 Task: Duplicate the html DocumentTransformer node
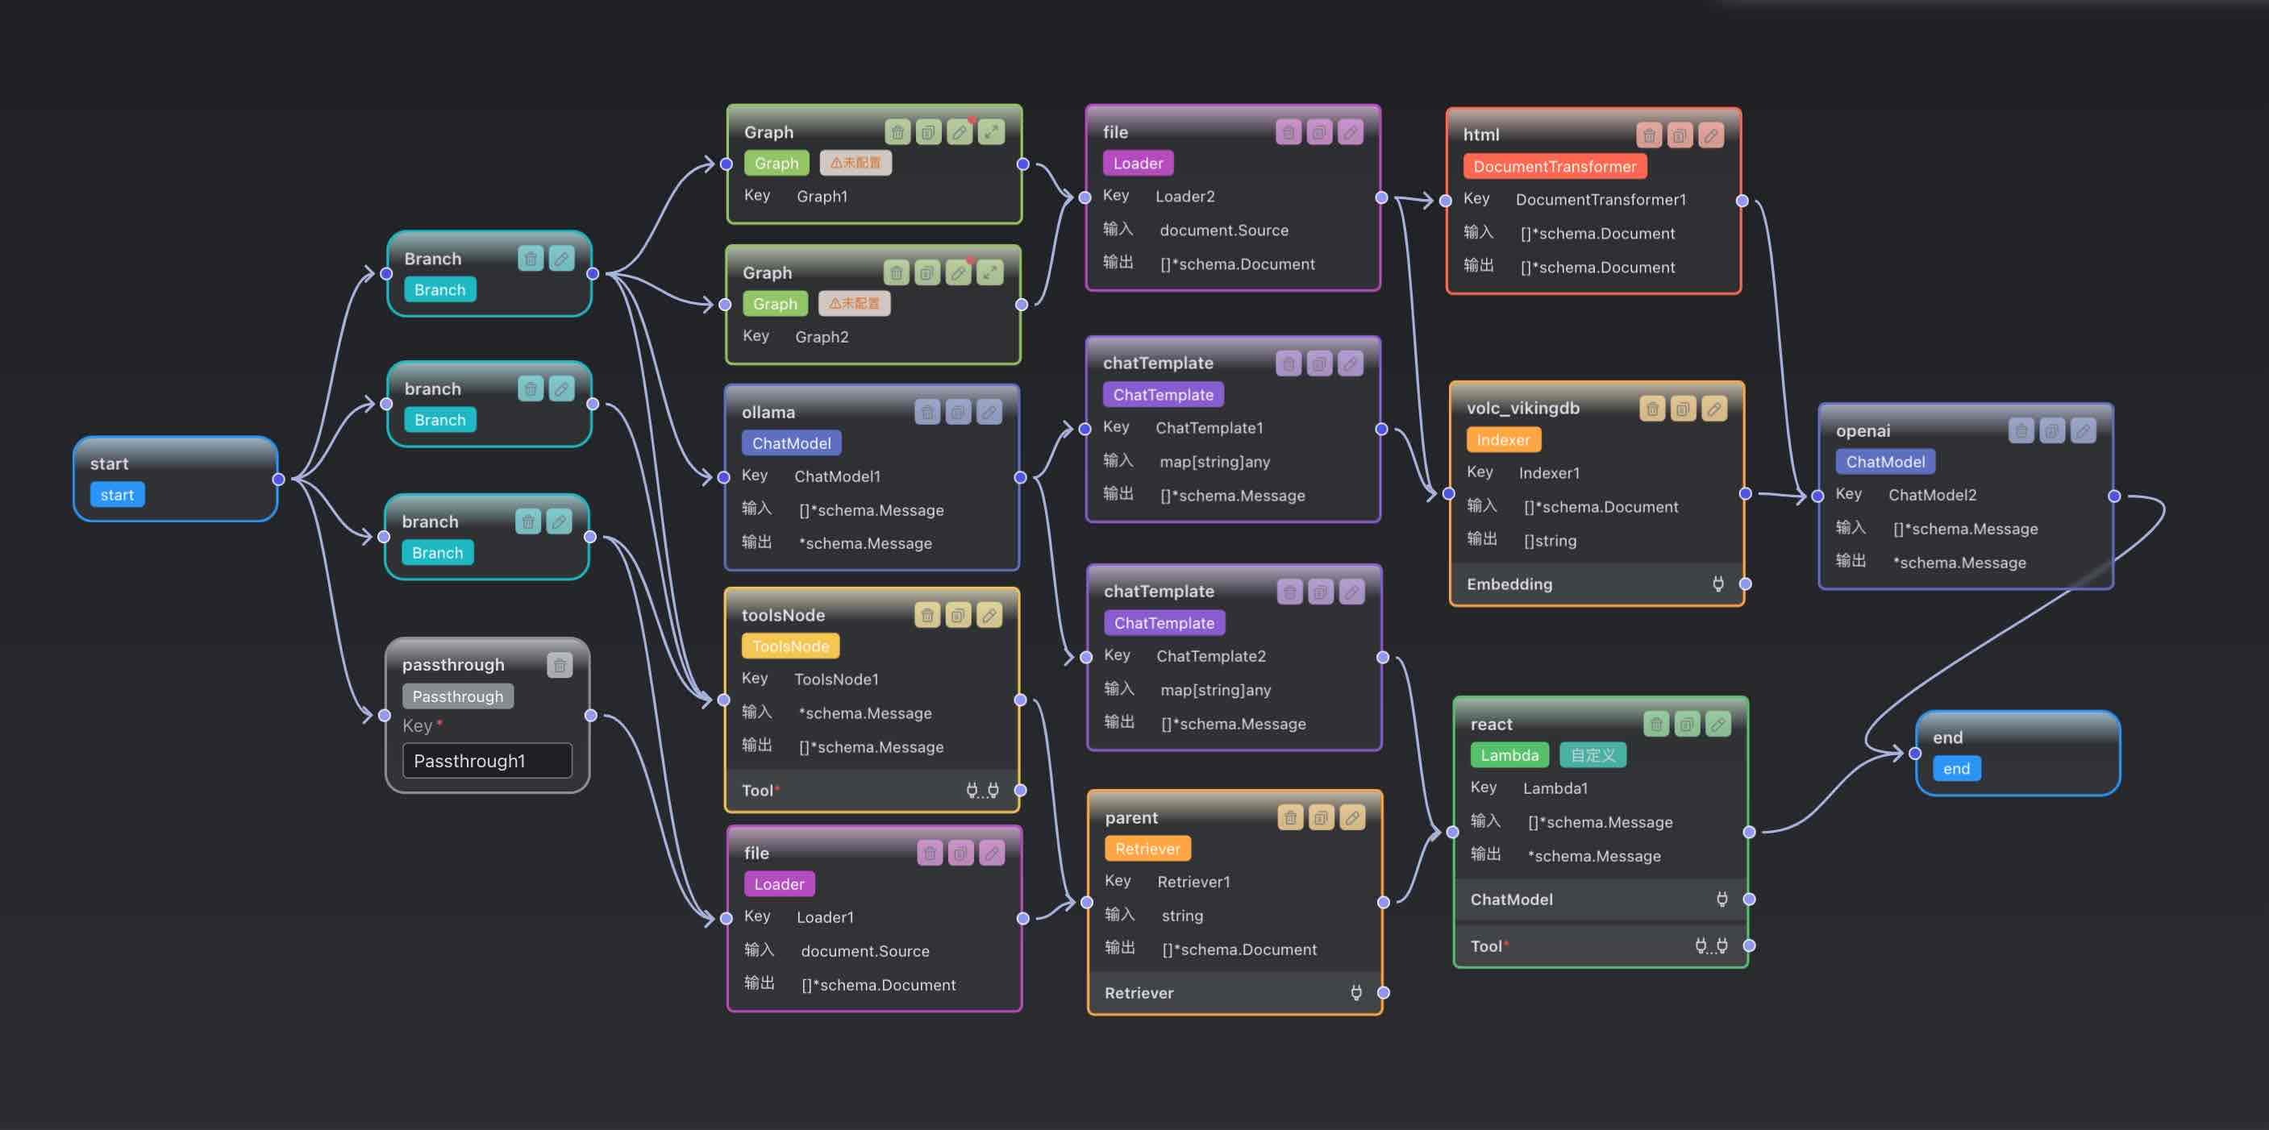pyautogui.click(x=1680, y=135)
